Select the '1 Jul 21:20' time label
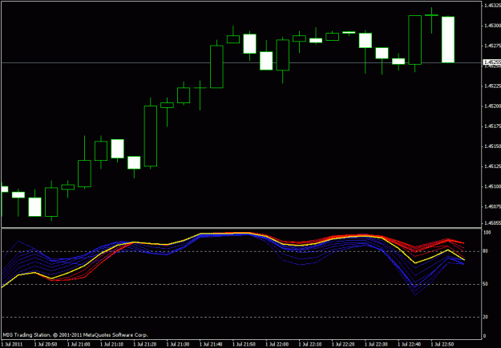This screenshot has width=501, height=348. 145,345
